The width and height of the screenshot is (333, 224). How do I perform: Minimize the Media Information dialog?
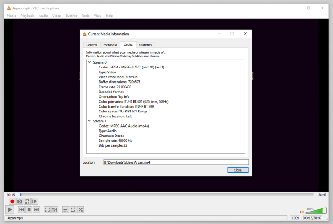pyautogui.click(x=219, y=34)
